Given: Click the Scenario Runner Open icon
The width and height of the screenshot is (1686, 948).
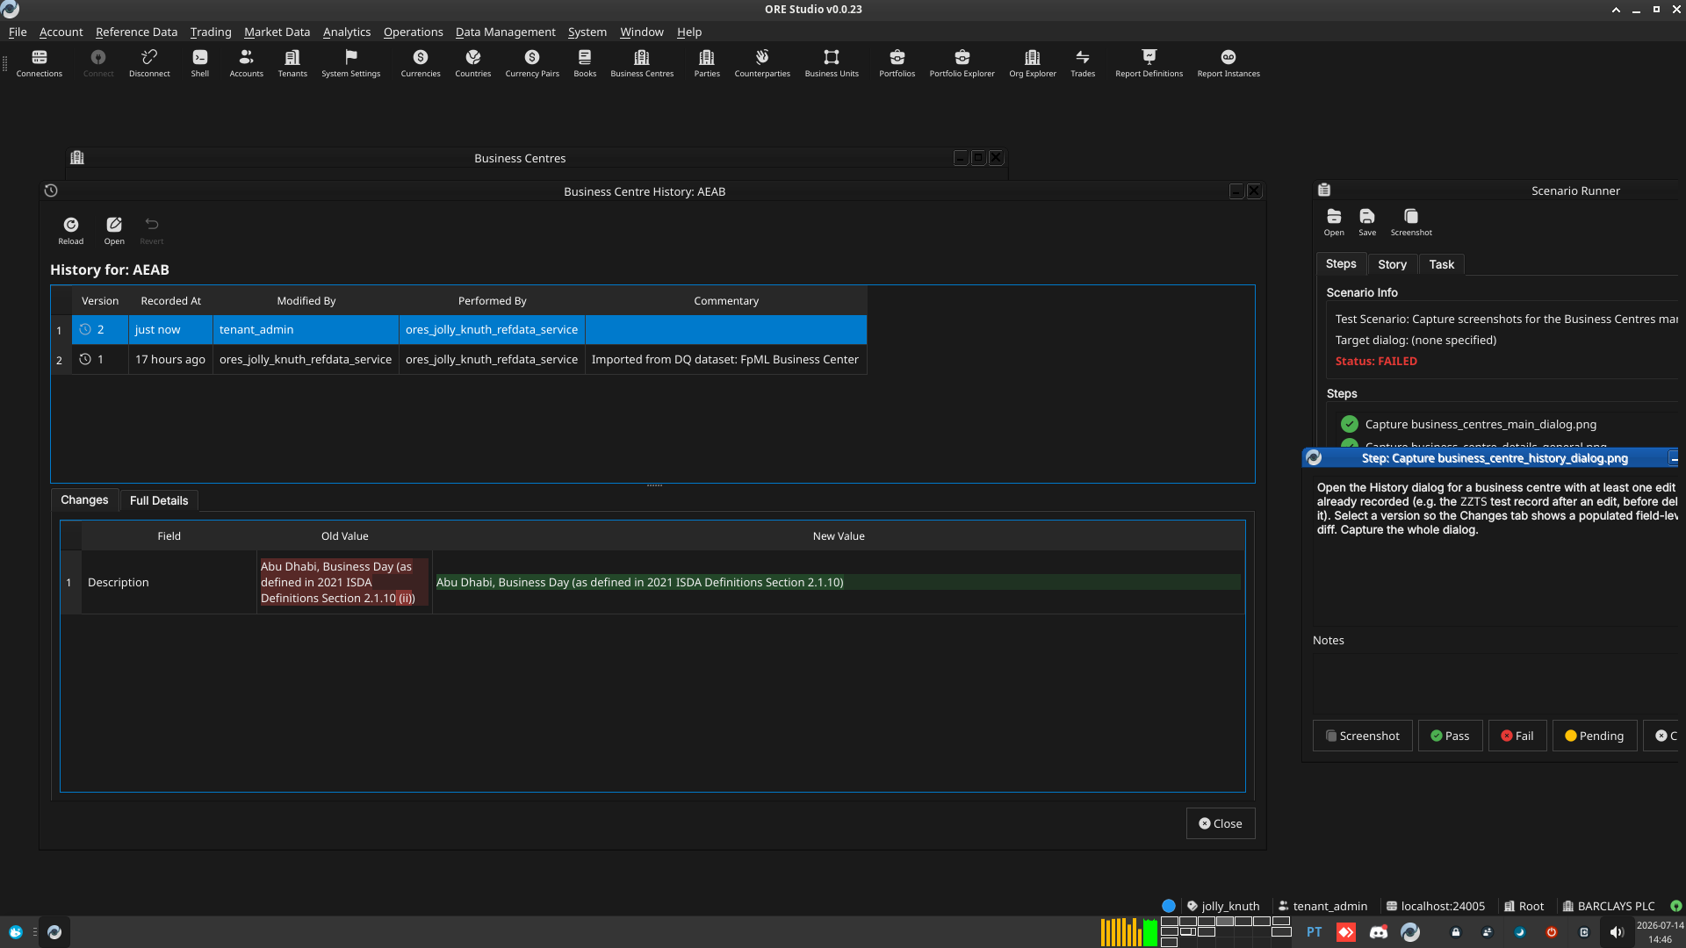Looking at the screenshot, I should pyautogui.click(x=1334, y=222).
